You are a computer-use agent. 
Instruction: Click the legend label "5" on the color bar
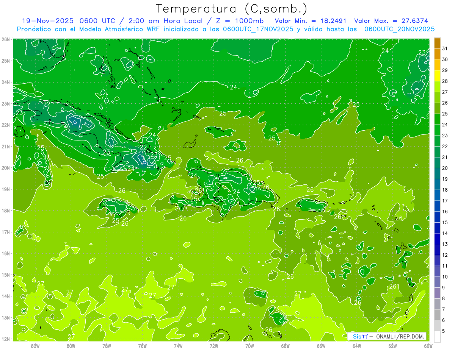tap(444, 331)
